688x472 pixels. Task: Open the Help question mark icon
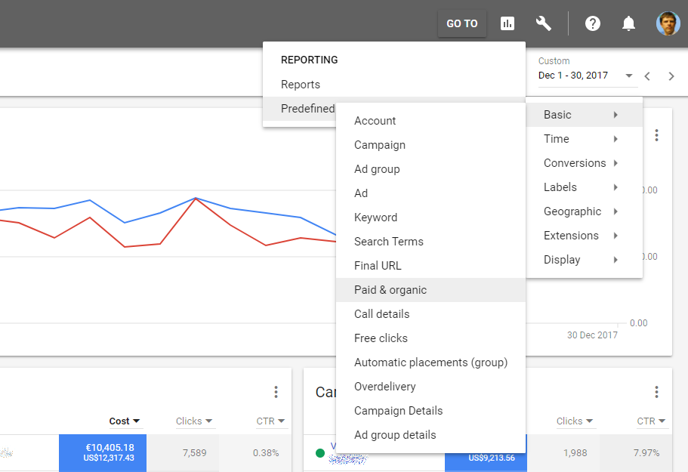point(592,23)
